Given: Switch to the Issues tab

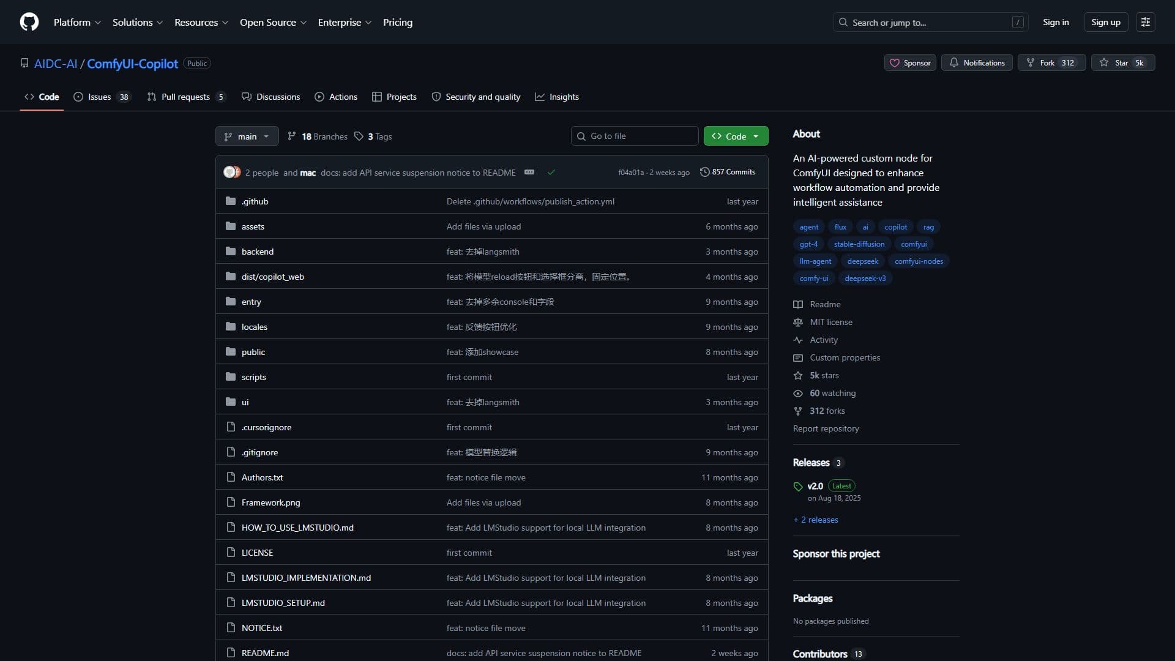Looking at the screenshot, I should pyautogui.click(x=102, y=97).
